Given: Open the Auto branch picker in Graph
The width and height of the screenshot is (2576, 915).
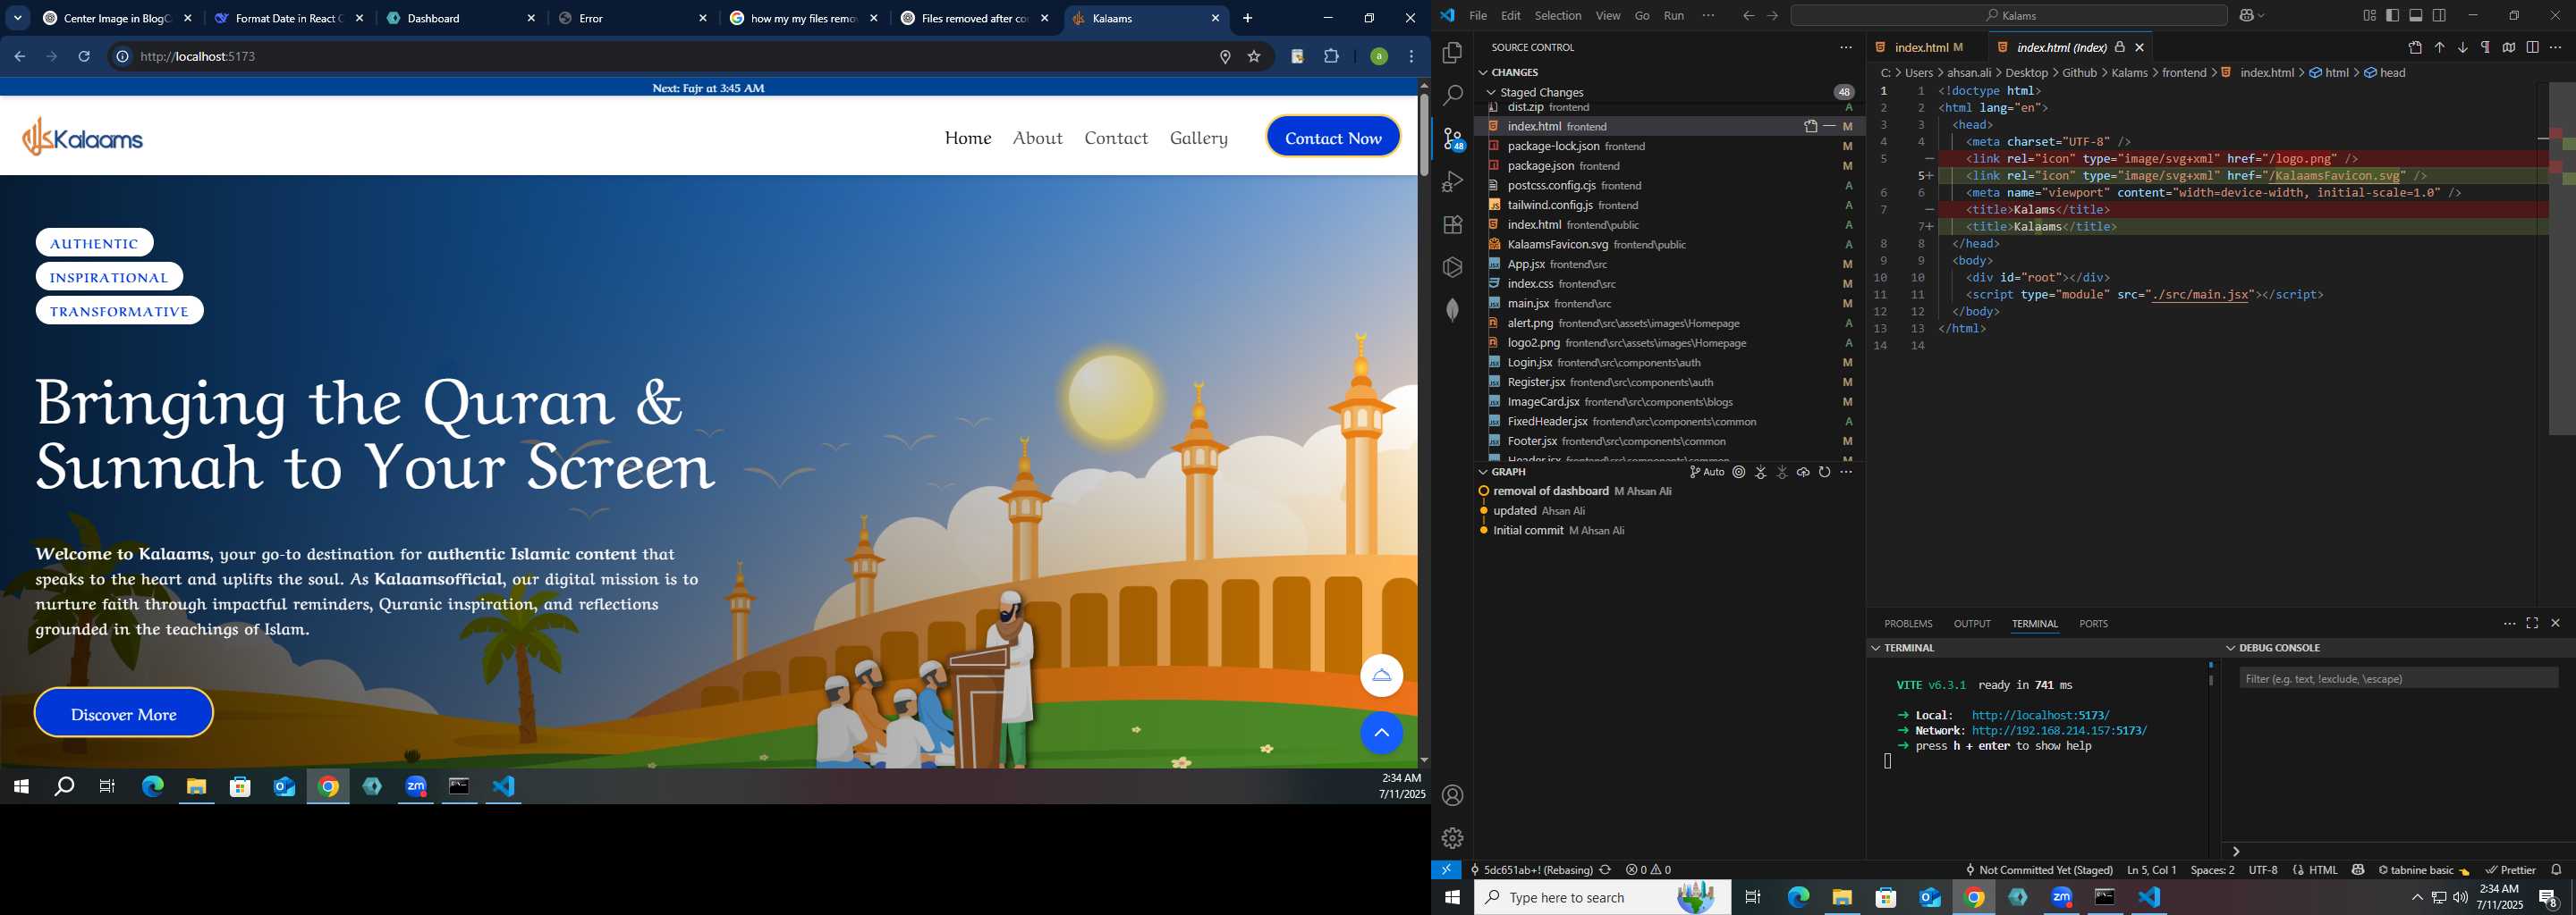Looking at the screenshot, I should point(1707,472).
